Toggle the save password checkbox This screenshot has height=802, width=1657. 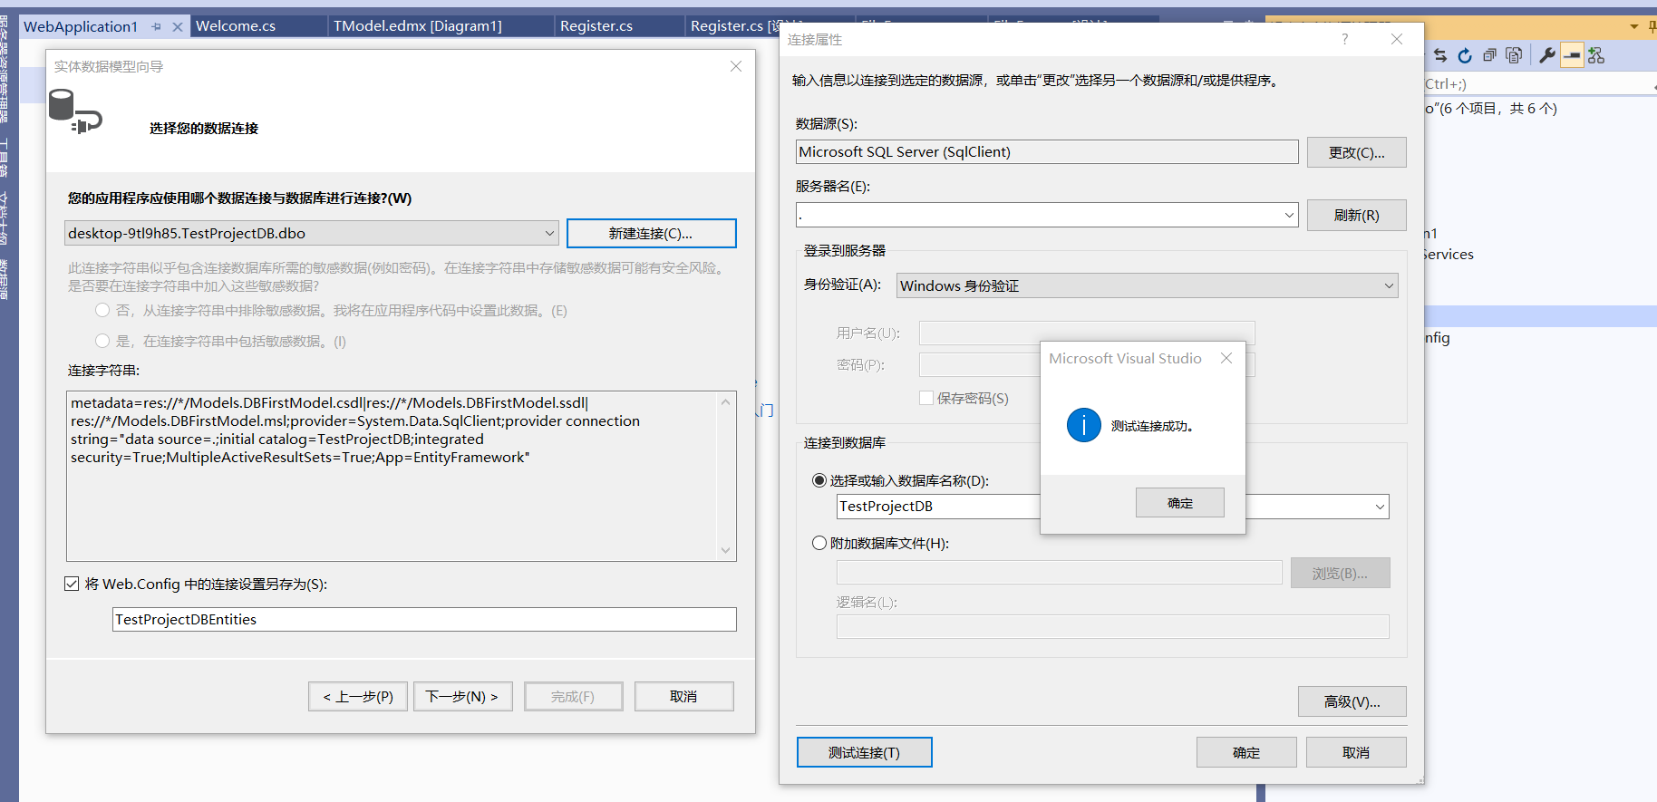(926, 398)
